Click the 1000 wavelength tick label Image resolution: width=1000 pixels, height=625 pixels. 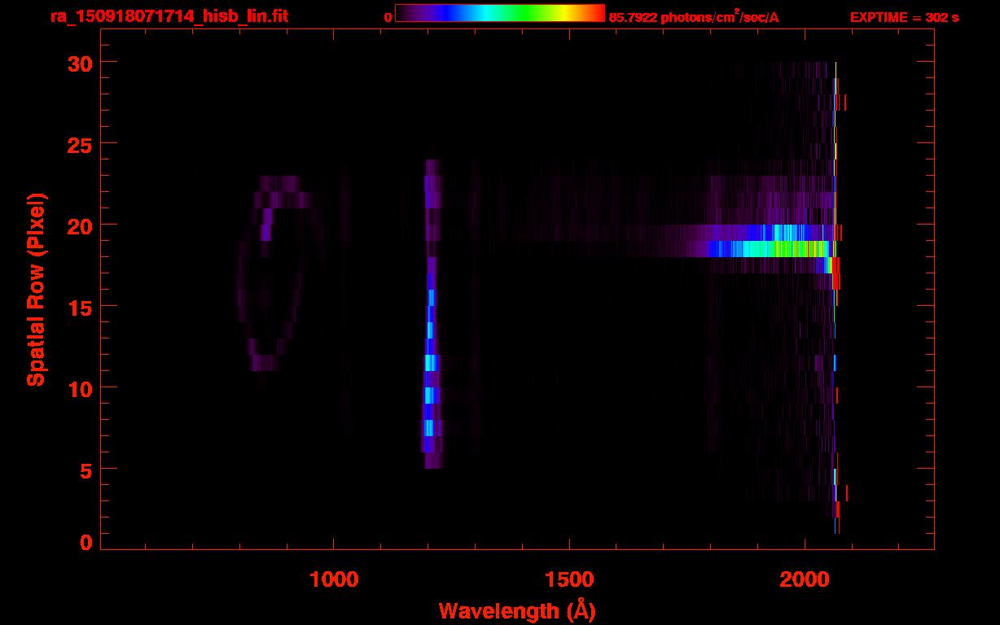click(334, 579)
